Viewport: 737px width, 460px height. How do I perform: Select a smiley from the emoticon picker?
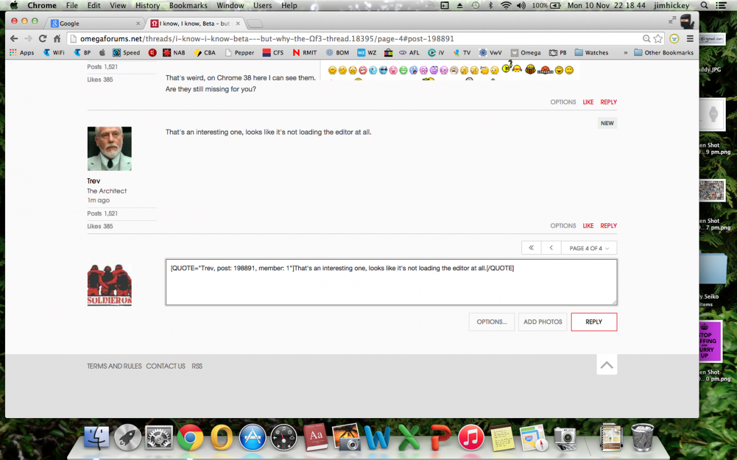pos(332,70)
